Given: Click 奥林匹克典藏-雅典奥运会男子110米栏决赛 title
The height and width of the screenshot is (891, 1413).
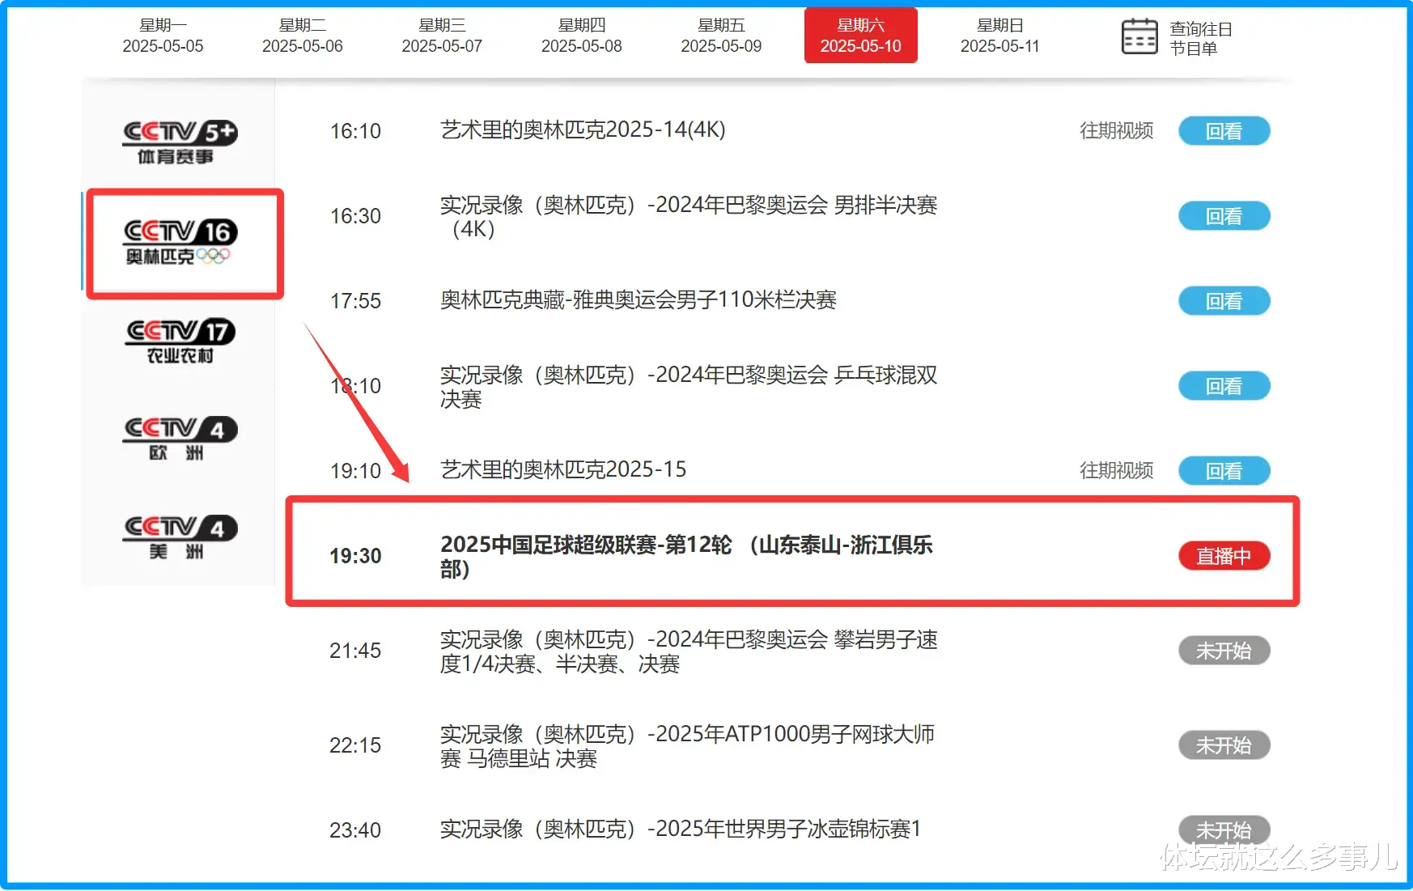Looking at the screenshot, I should point(639,300).
